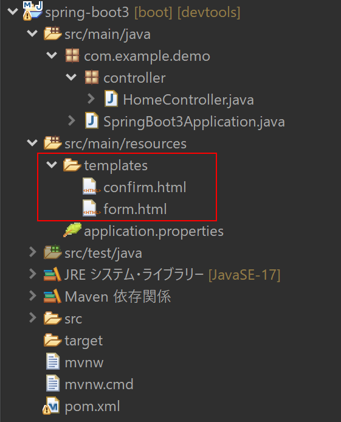Click the src/test/java folder icon
This screenshot has height=422, width=341.
click(53, 252)
